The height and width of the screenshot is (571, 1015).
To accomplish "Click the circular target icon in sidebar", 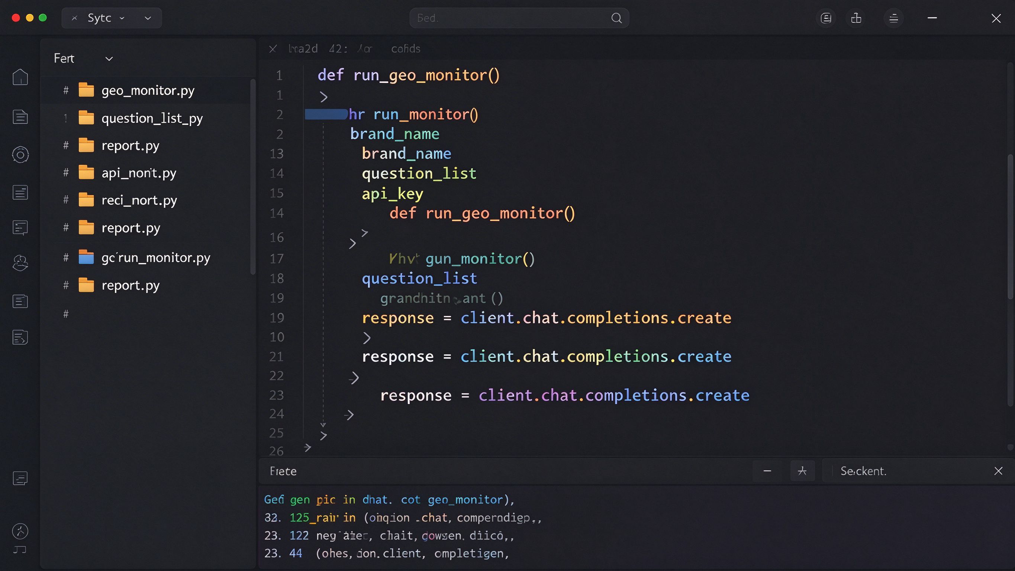I will click(x=20, y=155).
